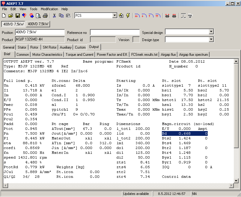This screenshot has height=197, width=241.
Task: Click the horizontal scrollbar right arrow
Action: (x=231, y=186)
